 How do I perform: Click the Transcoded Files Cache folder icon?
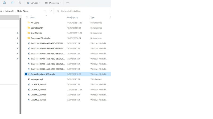pos(28,38)
